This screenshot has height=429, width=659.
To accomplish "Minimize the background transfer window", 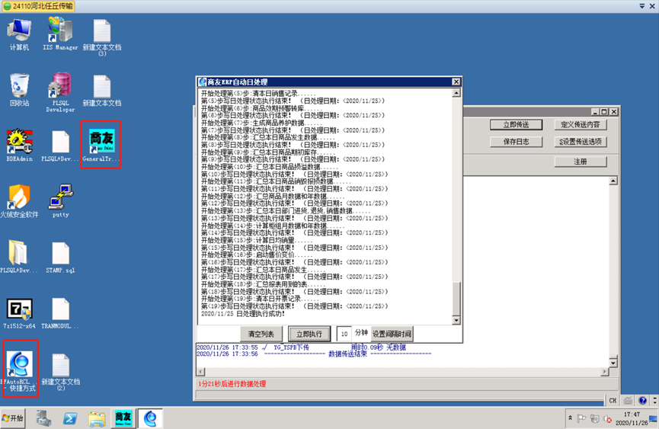I will coord(595,112).
